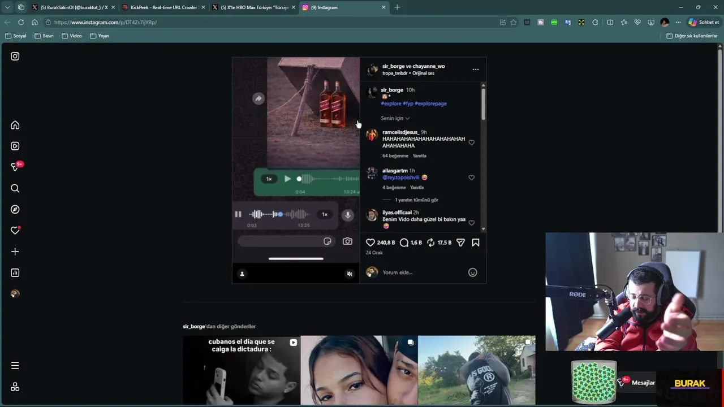Open the emoji picker in the comment box

point(473,272)
